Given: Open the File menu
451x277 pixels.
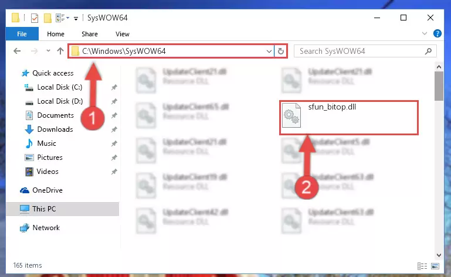Looking at the screenshot, I should click(x=22, y=34).
